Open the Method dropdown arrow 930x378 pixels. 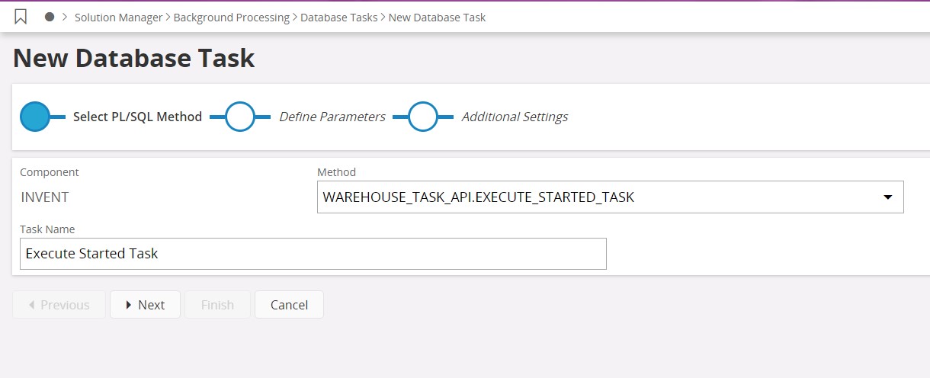coord(887,197)
